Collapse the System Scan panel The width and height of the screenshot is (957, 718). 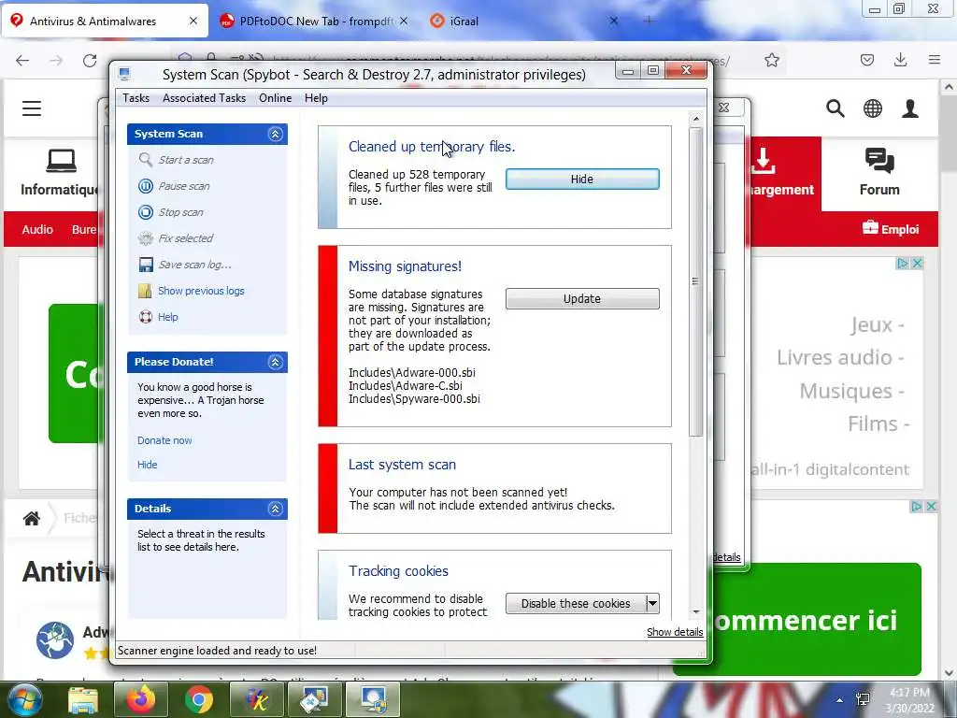click(276, 135)
